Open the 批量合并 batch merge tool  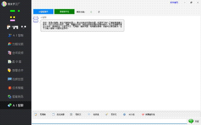click(x=16, y=70)
